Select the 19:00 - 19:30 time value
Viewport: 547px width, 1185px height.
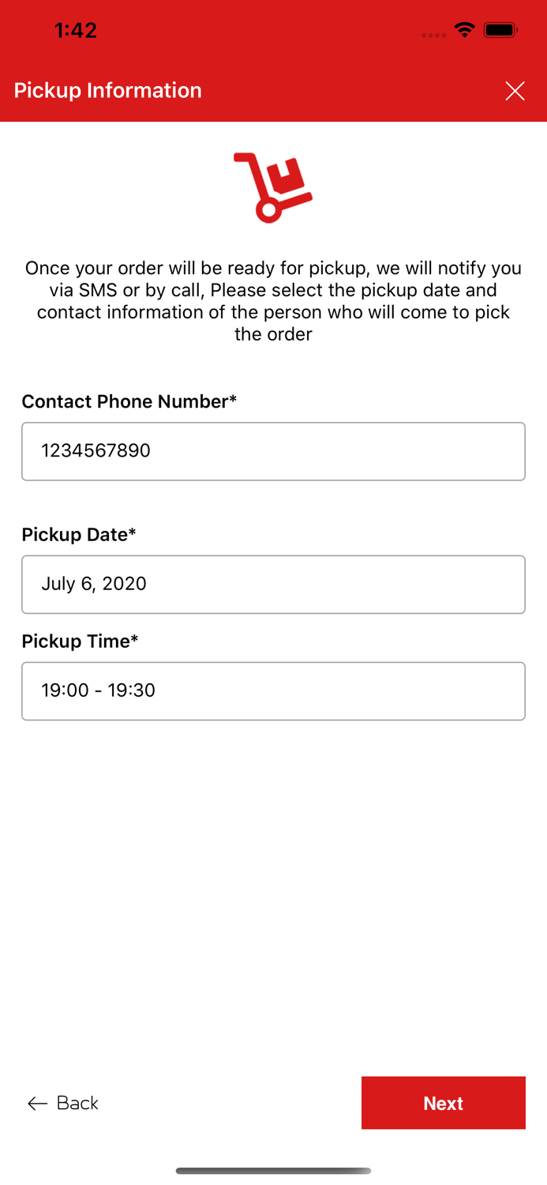[99, 690]
